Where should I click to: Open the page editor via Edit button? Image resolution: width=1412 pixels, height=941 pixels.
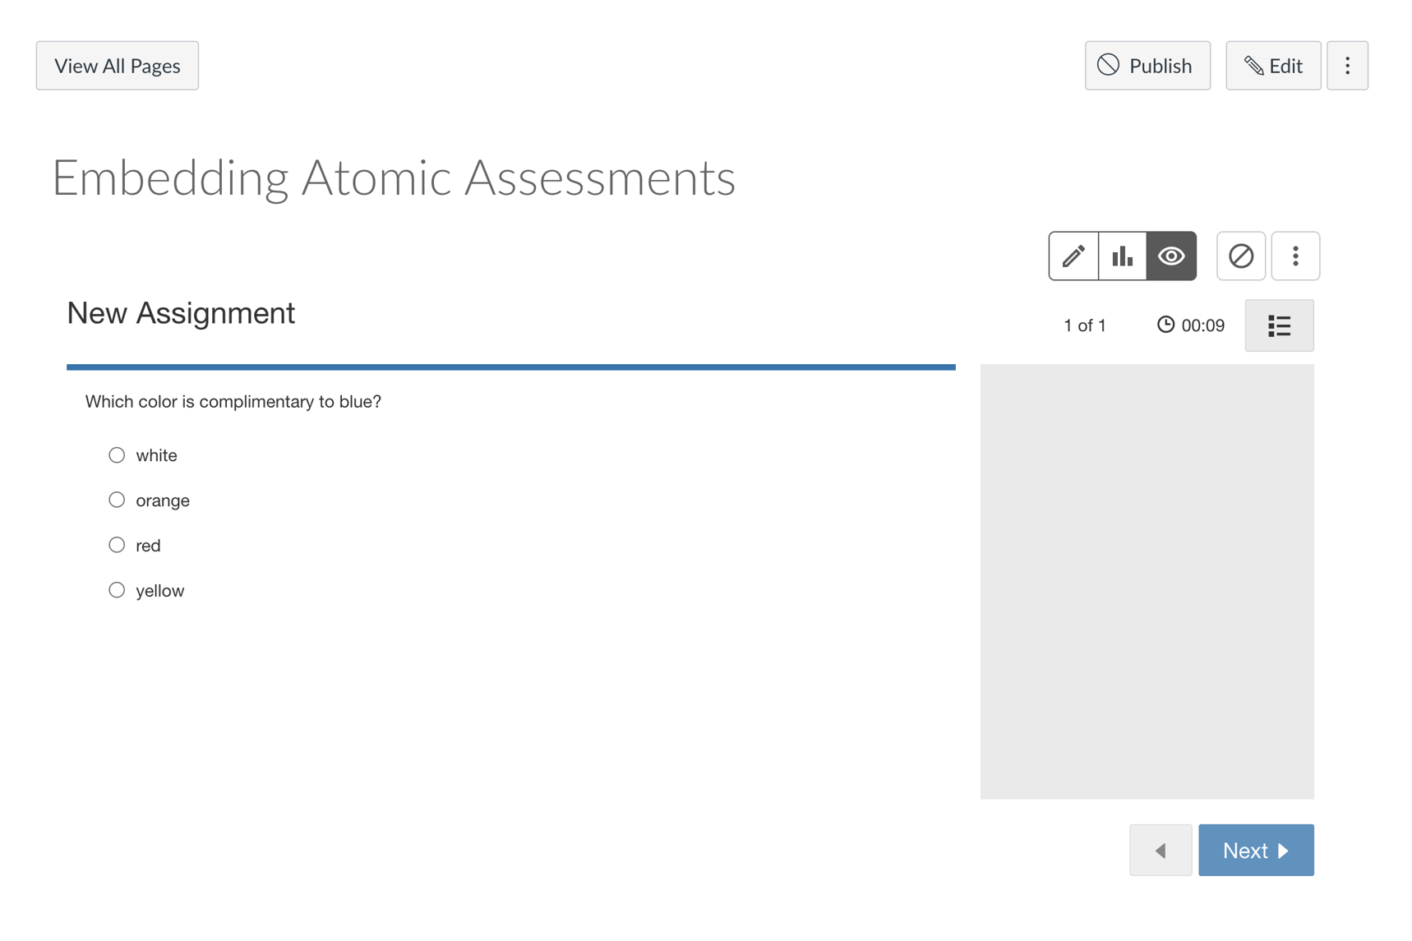point(1272,65)
